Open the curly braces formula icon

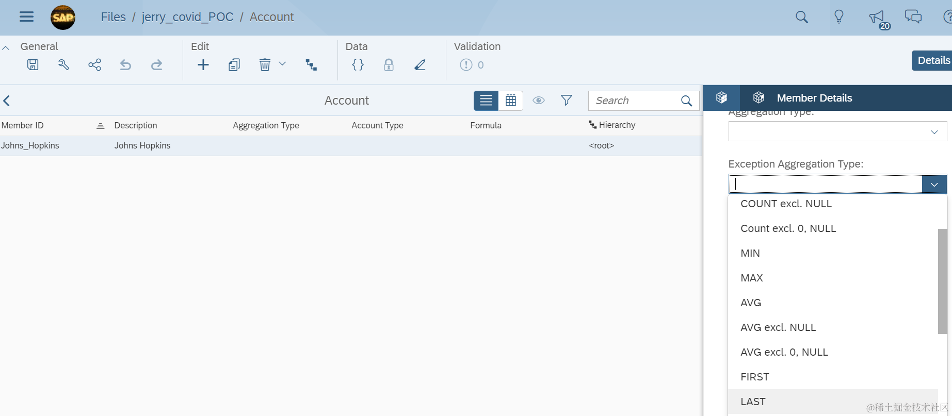(x=358, y=64)
